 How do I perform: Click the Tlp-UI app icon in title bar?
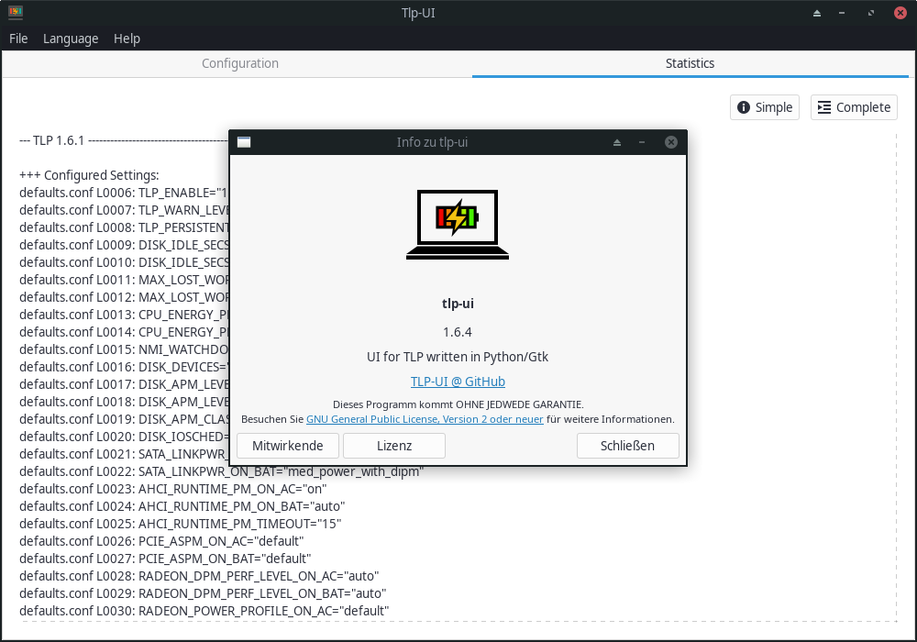click(16, 12)
